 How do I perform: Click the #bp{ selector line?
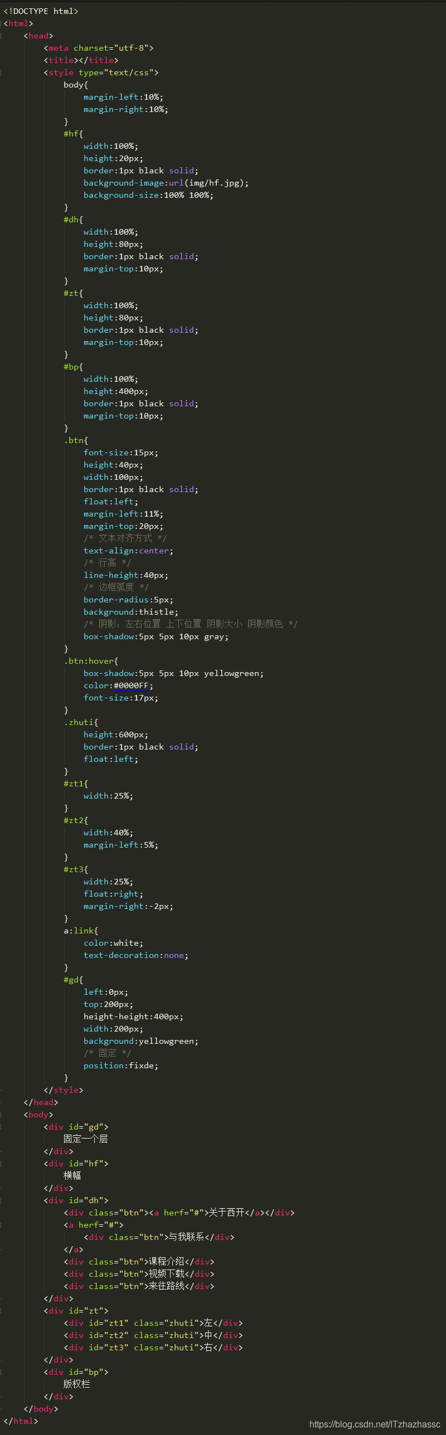pos(73,367)
